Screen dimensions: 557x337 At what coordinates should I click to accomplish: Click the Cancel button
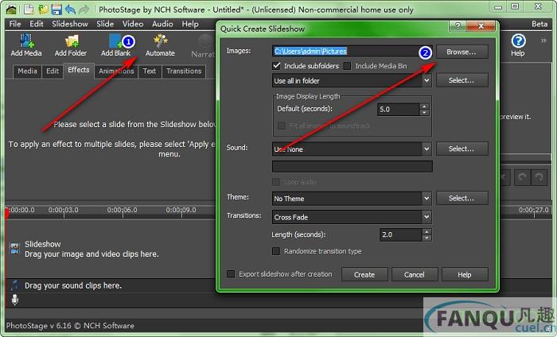tap(415, 274)
